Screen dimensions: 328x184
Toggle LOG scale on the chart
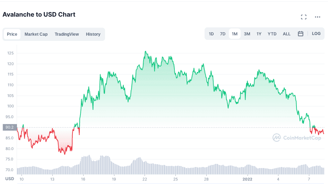[x=316, y=34]
